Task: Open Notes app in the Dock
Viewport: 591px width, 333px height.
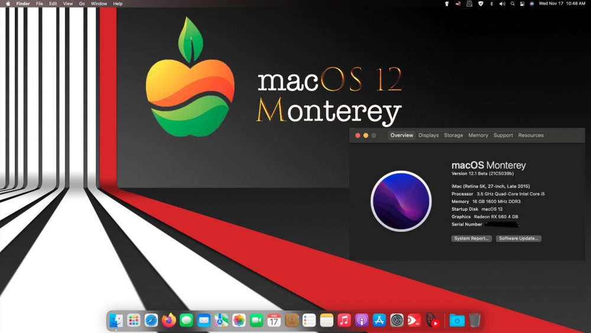Action: 327,321
